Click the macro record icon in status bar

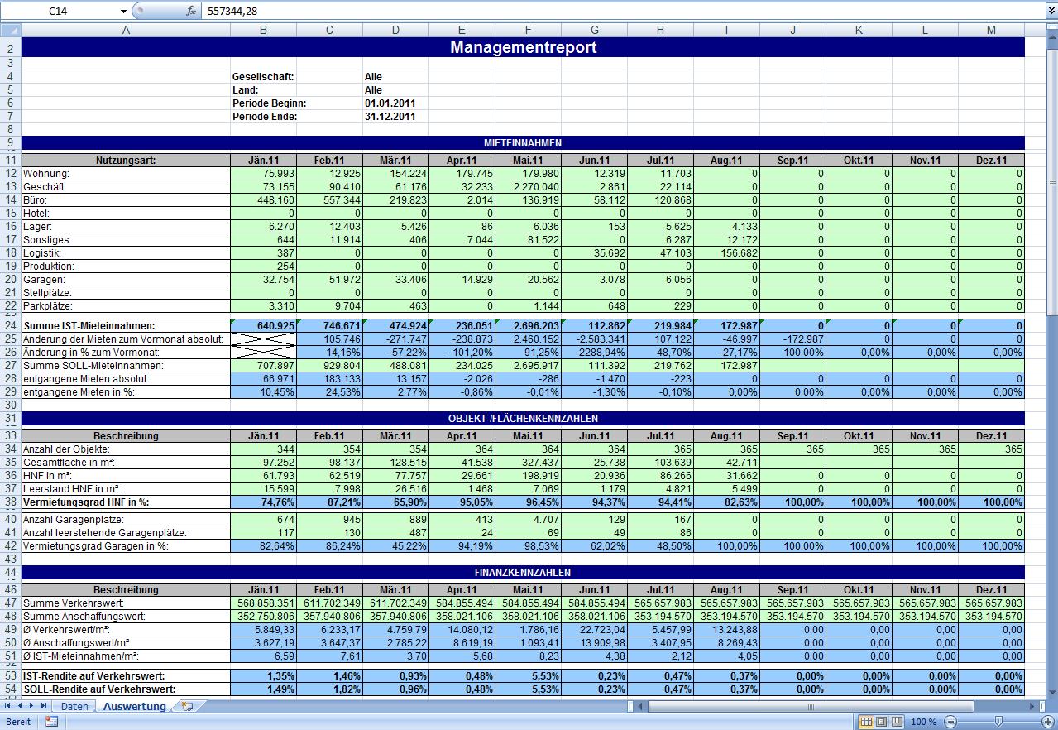pos(51,722)
